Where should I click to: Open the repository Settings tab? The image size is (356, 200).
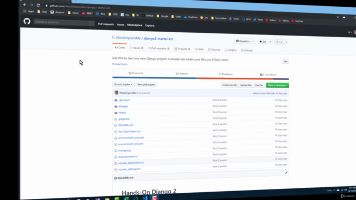[x=247, y=51]
